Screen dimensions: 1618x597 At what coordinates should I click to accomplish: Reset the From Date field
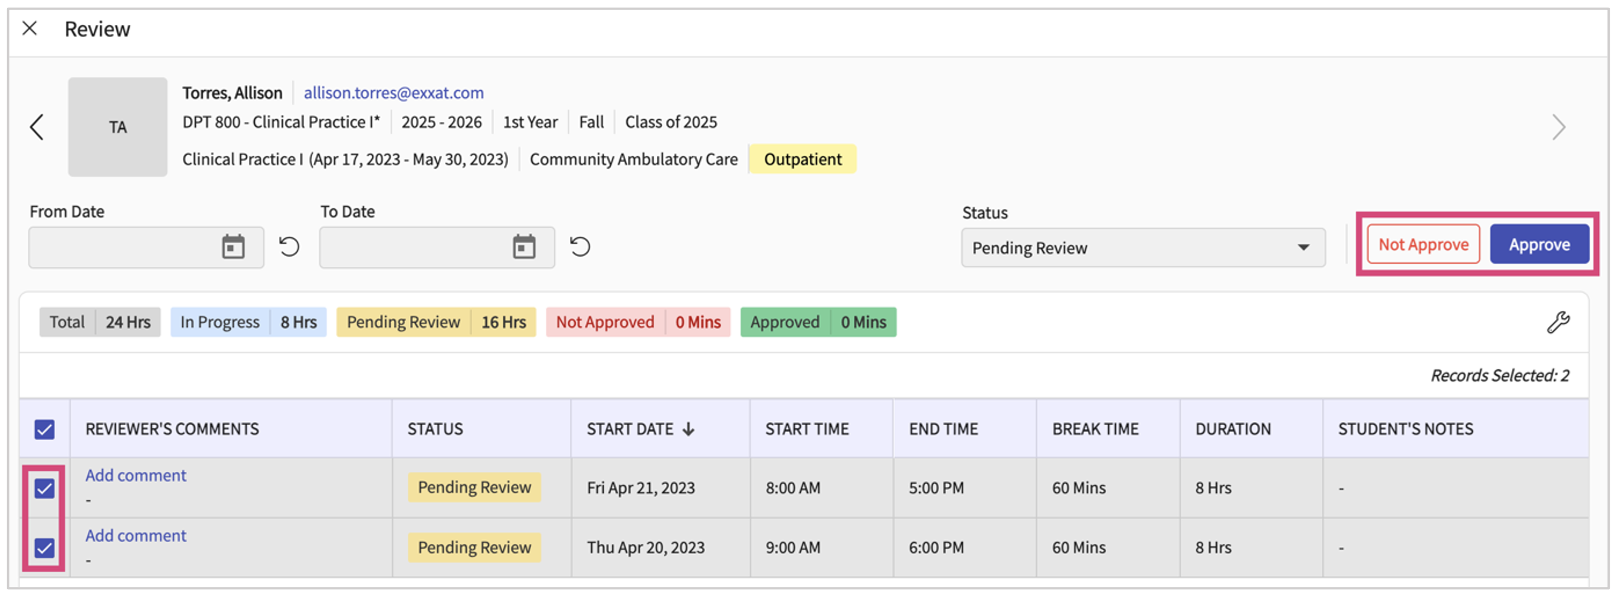coord(289,247)
